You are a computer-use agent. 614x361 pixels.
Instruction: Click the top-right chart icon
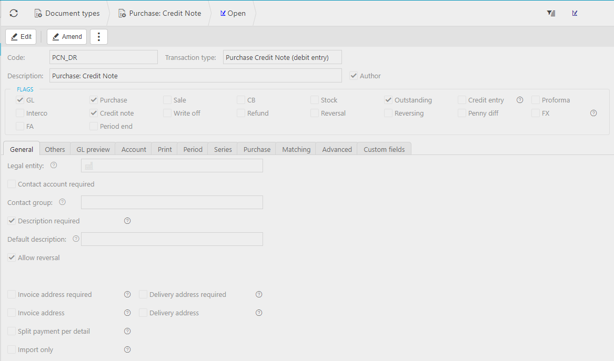coord(575,13)
